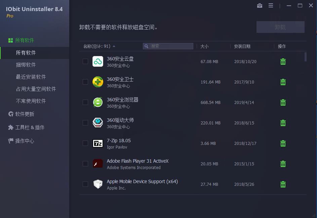The width and height of the screenshot is (317, 218).
Task: Click the Apple Mobile Device Support icon
Action: point(98,184)
